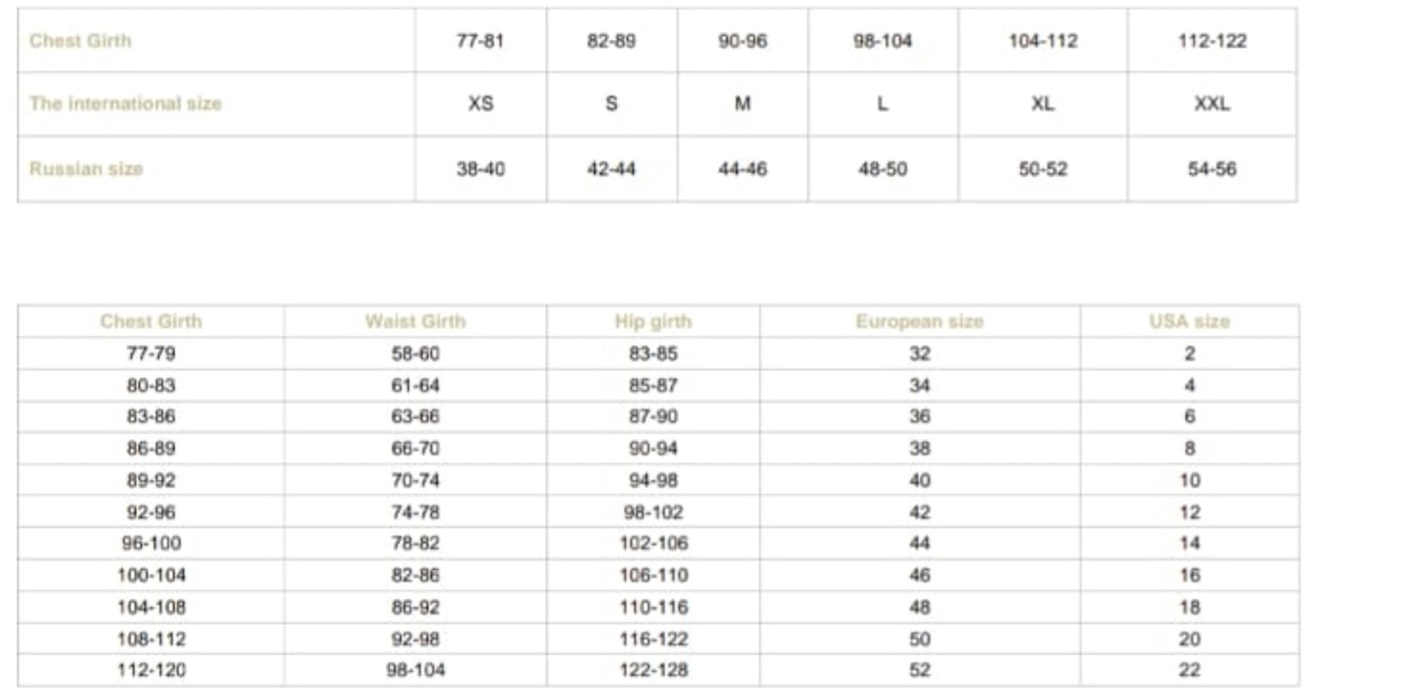Viewport: 1418px width, 689px height.
Task: Click the XS international size cell
Action: click(480, 104)
